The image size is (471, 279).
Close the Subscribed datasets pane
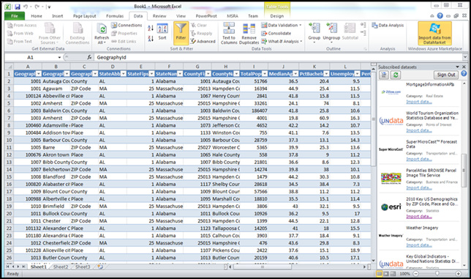[464, 67]
